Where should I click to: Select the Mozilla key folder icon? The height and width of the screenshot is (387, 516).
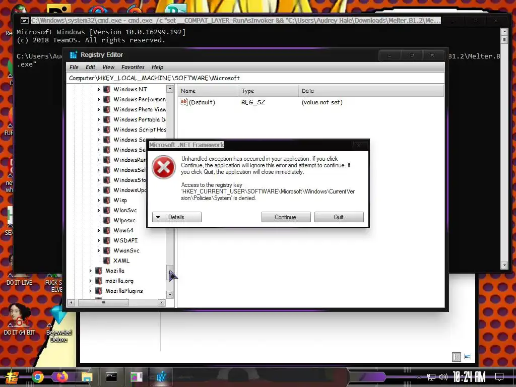[x=99, y=271]
